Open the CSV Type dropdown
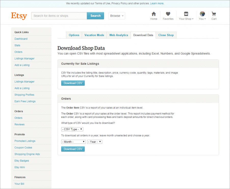The height and width of the screenshot is (189, 230). coord(72,129)
